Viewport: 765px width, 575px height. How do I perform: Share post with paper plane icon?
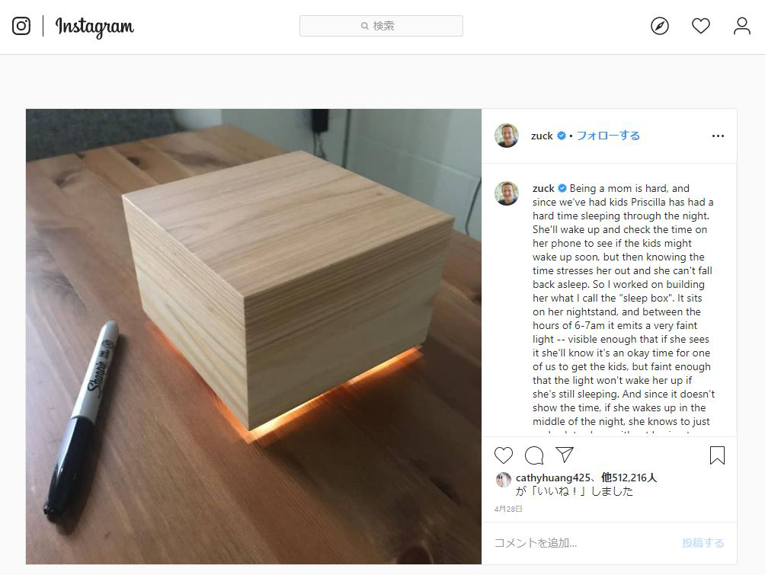tap(565, 455)
